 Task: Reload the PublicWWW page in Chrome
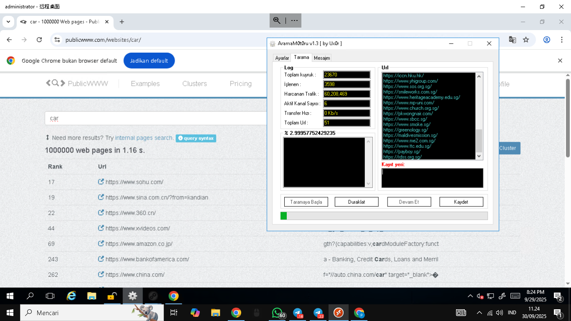coord(39,40)
